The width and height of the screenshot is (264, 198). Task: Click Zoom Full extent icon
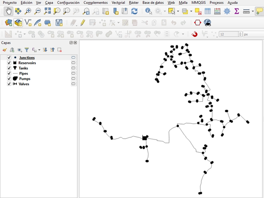click(x=47, y=11)
